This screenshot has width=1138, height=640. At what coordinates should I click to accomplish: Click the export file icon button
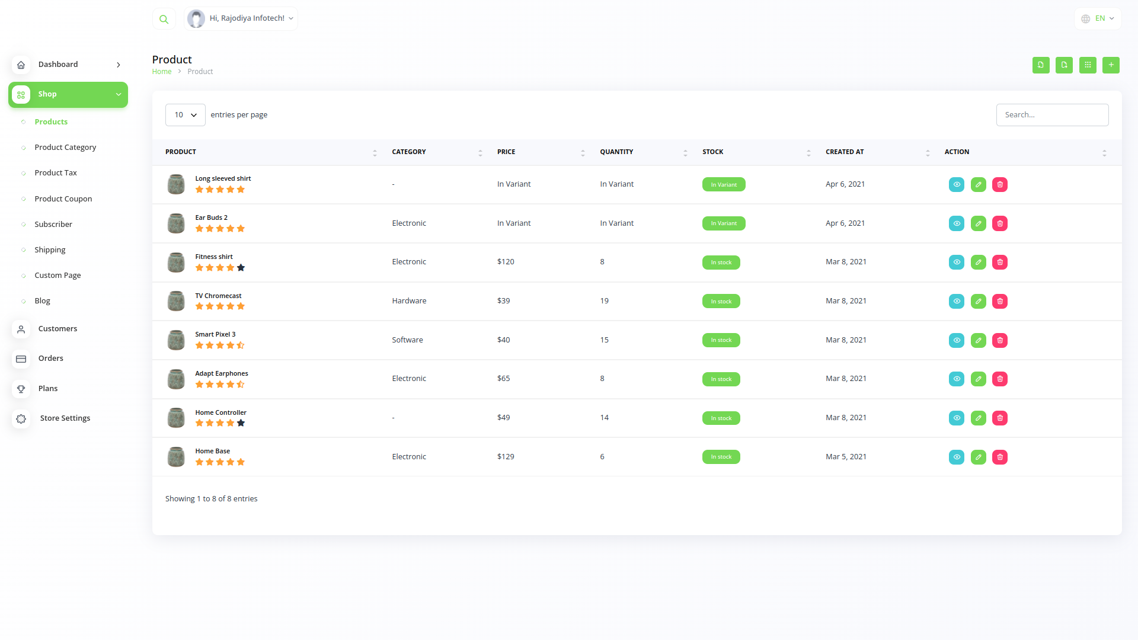pyautogui.click(x=1064, y=65)
